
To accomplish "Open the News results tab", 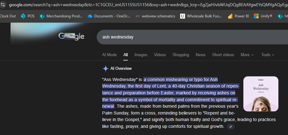I will point(201,55).
